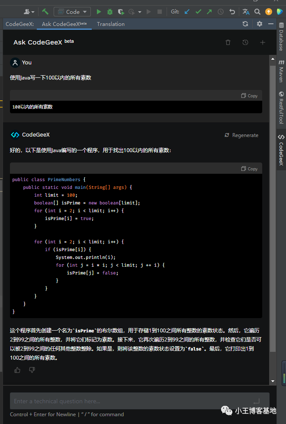Open the Maven side tool window
Viewport: 286px width, 424px height.
pos(281,71)
